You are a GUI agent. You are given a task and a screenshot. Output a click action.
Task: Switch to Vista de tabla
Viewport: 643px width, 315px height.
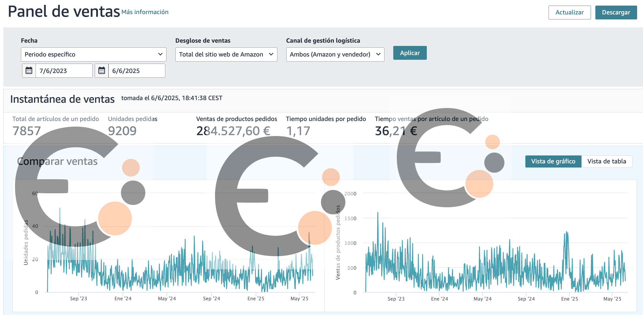(607, 161)
